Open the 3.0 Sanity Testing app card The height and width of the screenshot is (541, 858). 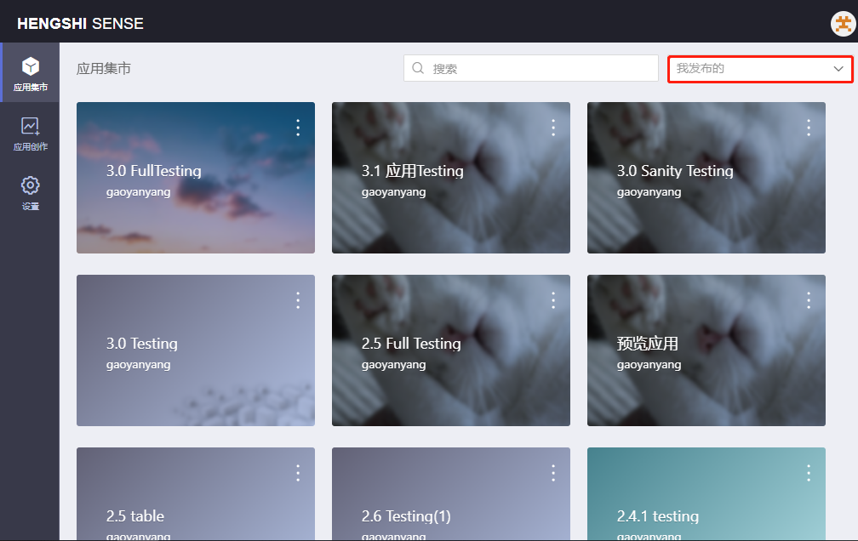point(706,178)
